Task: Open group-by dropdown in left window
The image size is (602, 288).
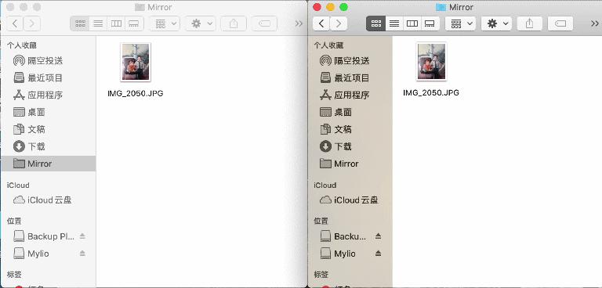Action: [165, 23]
